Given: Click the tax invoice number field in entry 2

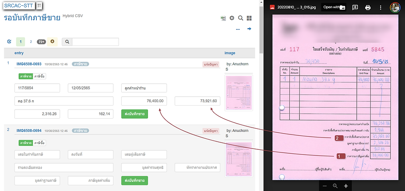Looking at the screenshot, I should [x=37, y=155].
